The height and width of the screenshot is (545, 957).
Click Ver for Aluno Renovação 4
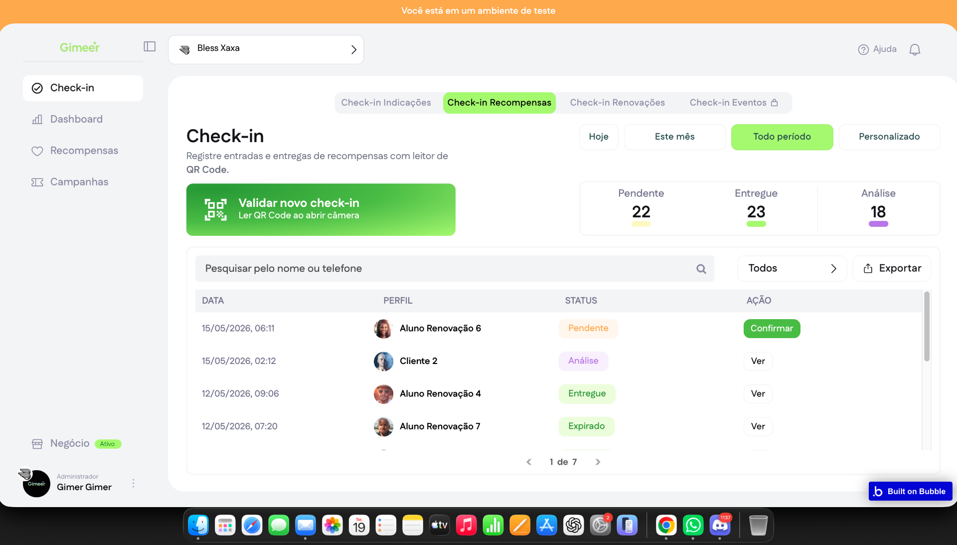[x=758, y=394]
